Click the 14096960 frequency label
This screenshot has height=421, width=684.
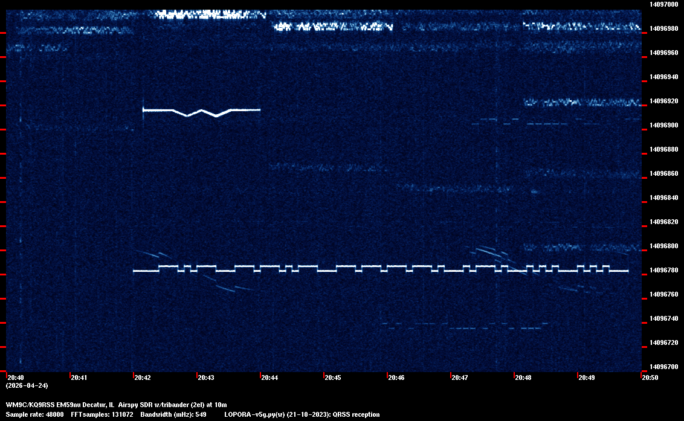[664, 53]
